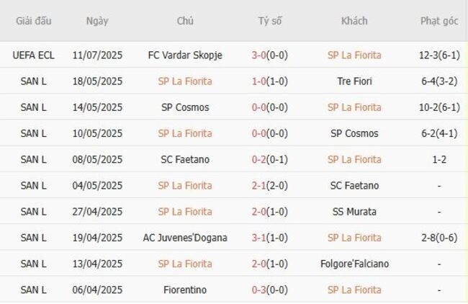Open Folgore'Falciano team link
The width and height of the screenshot is (468, 304).
tap(354, 264)
